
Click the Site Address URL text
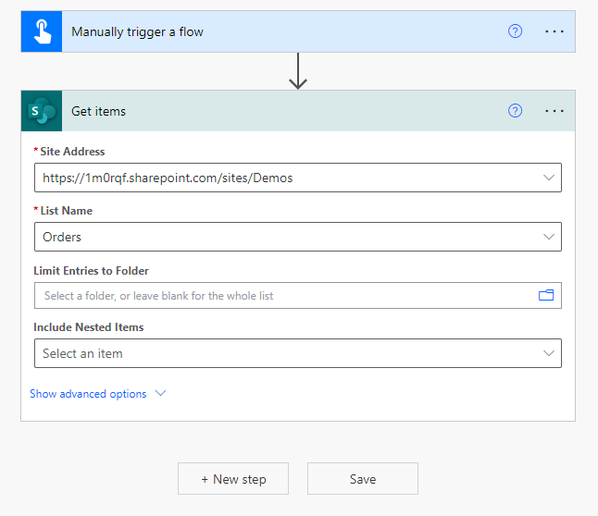pyautogui.click(x=168, y=178)
